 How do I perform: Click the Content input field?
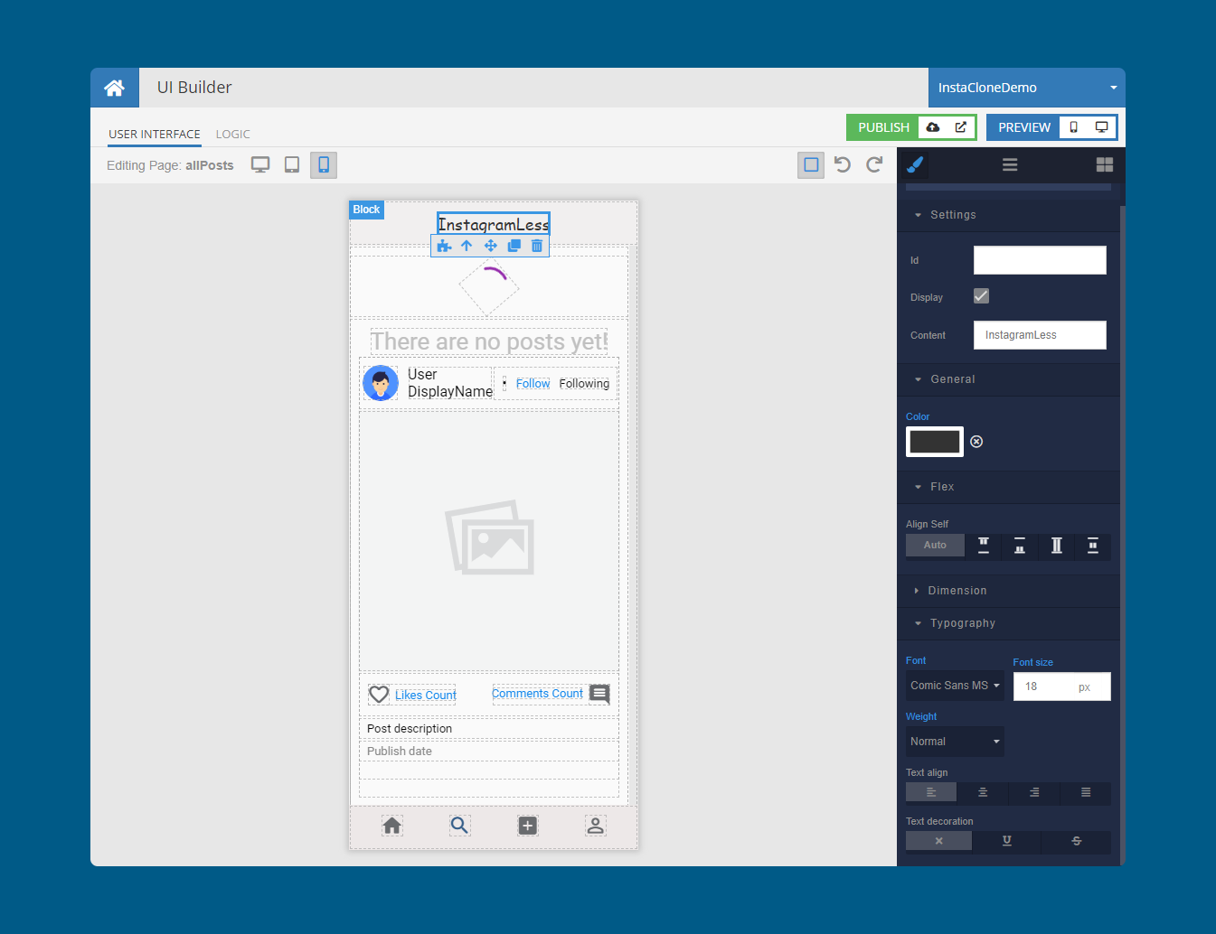pyautogui.click(x=1040, y=335)
